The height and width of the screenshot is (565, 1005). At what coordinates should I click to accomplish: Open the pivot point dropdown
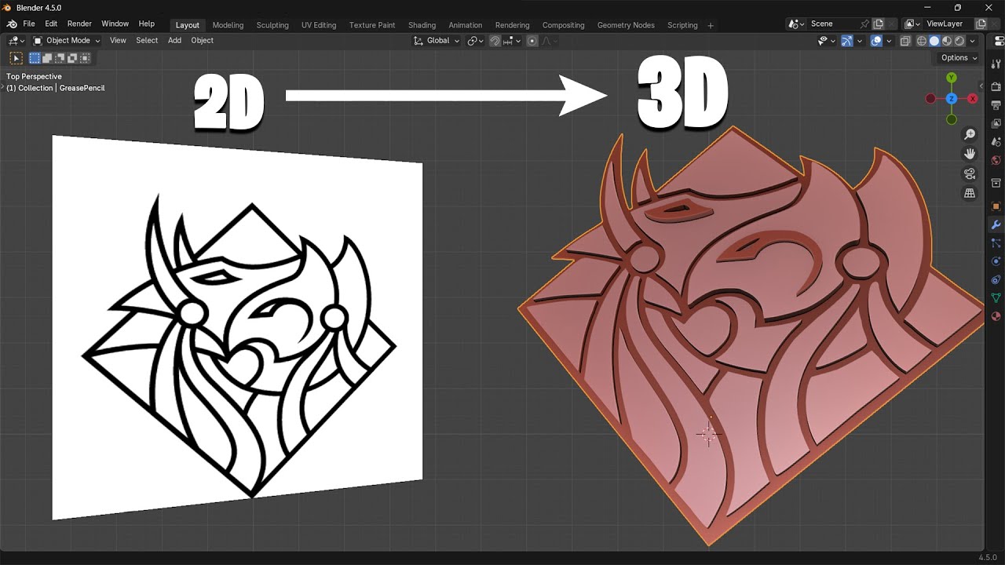[475, 41]
